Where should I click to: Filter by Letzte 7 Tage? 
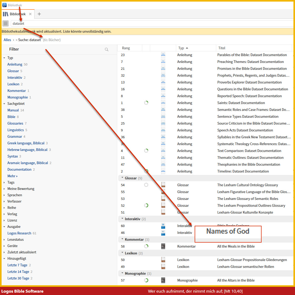(x=17, y=265)
